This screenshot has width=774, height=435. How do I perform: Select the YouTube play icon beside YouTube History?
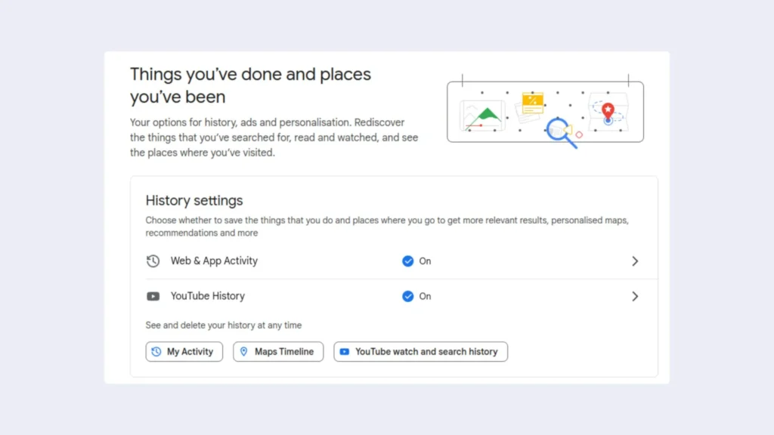click(153, 296)
